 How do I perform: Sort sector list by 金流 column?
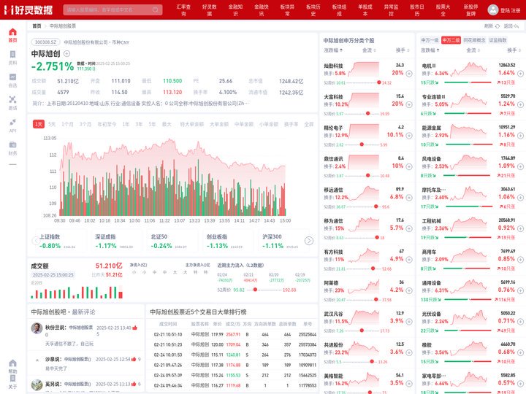473,50
